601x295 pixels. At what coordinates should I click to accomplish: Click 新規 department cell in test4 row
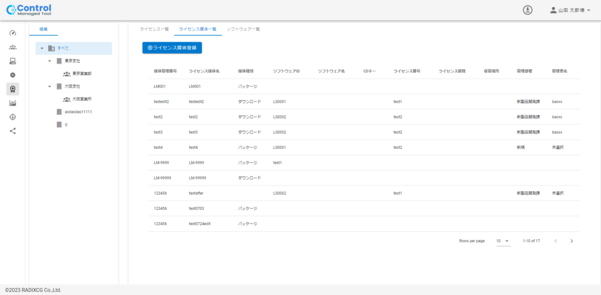521,148
